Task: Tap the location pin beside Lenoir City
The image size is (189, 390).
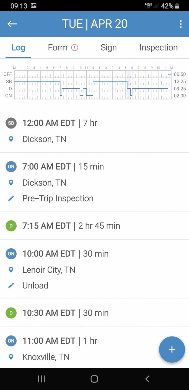Action: coord(11,270)
